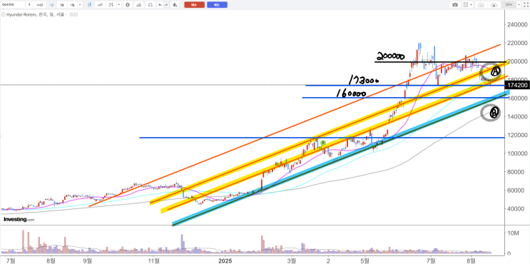Click second small box after the Hyundai-Rotem title
Viewport: 530px width, 264px height.
pos(76,14)
